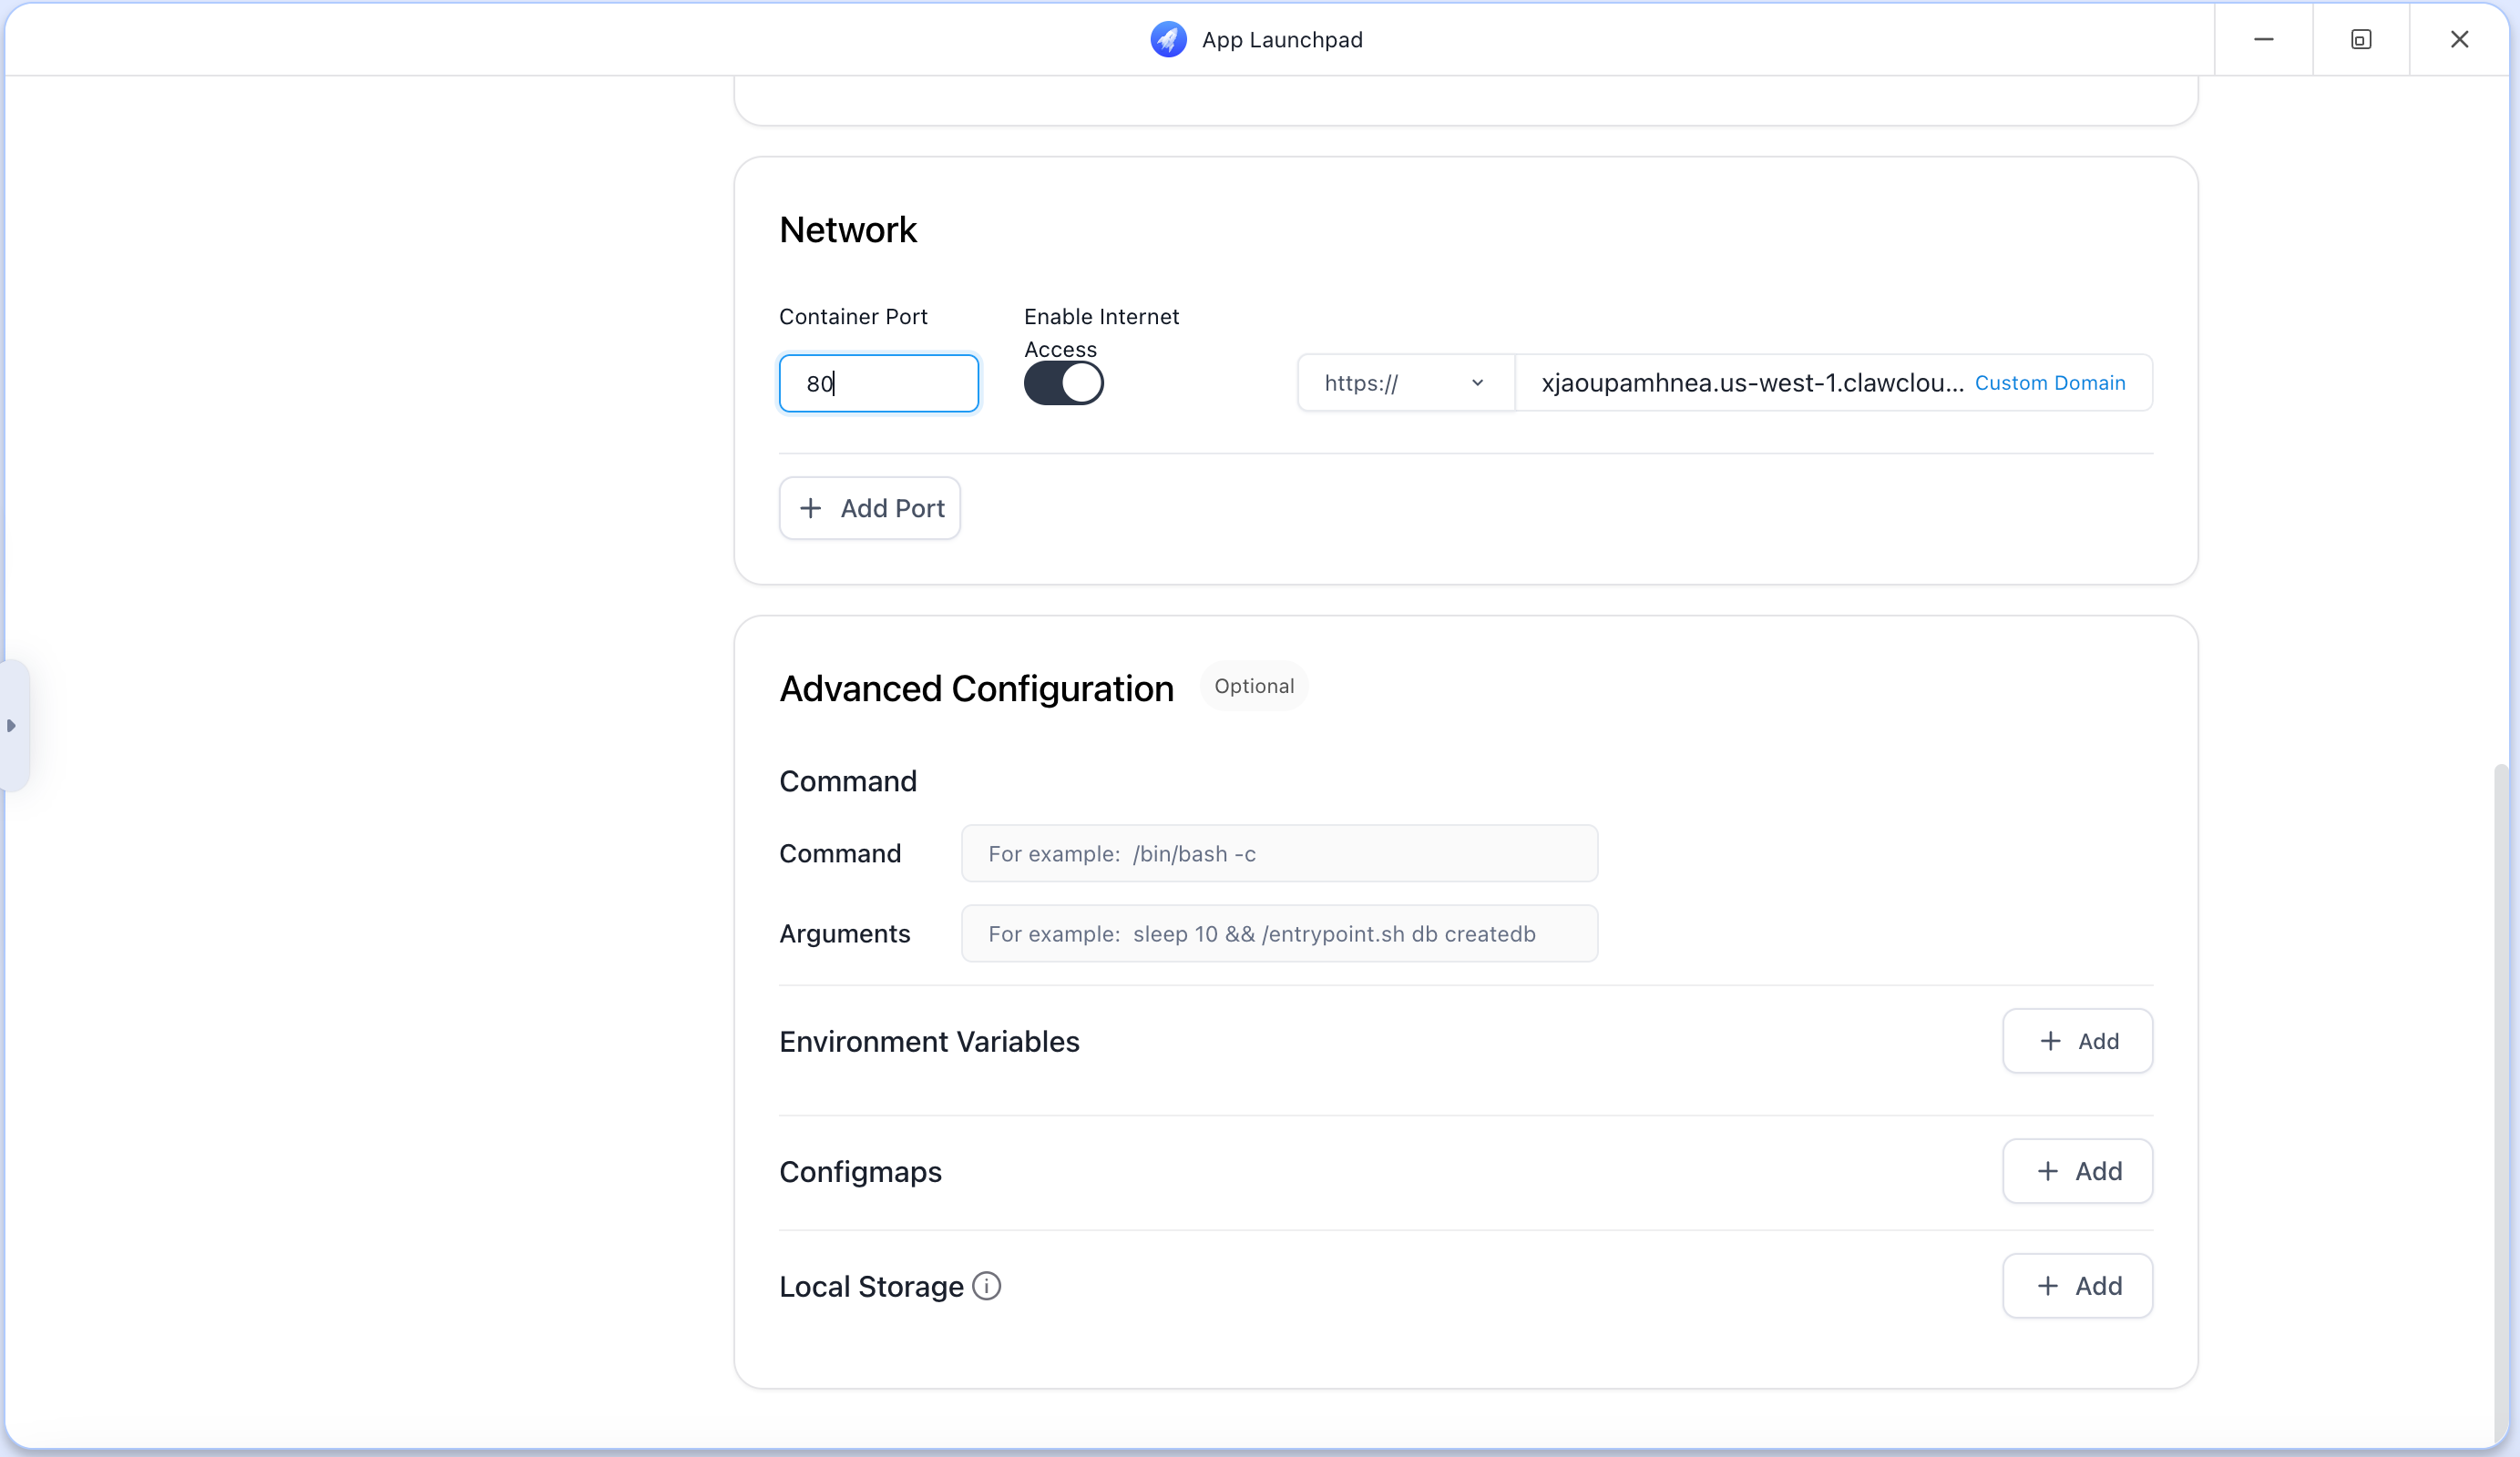Viewport: 2520px width, 1457px height.
Task: Click the plus icon beside Environment Variables Add
Action: [x=2049, y=1040]
